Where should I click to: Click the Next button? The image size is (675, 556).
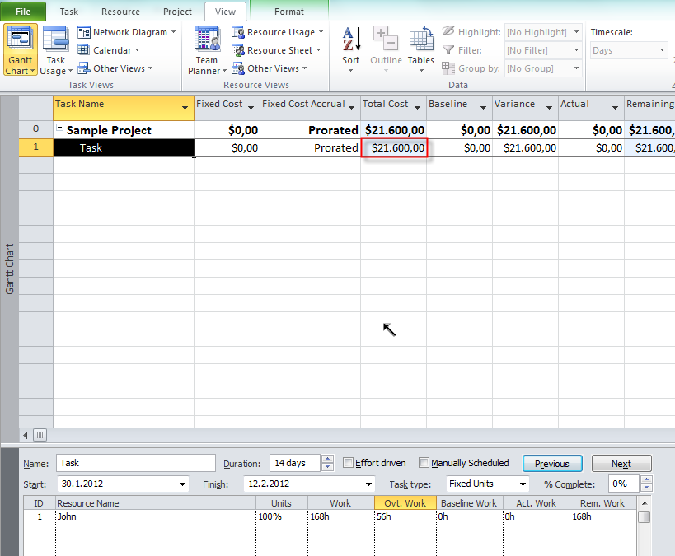point(621,464)
